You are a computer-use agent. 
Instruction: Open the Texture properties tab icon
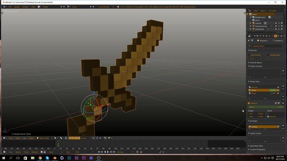[x=281, y=36]
